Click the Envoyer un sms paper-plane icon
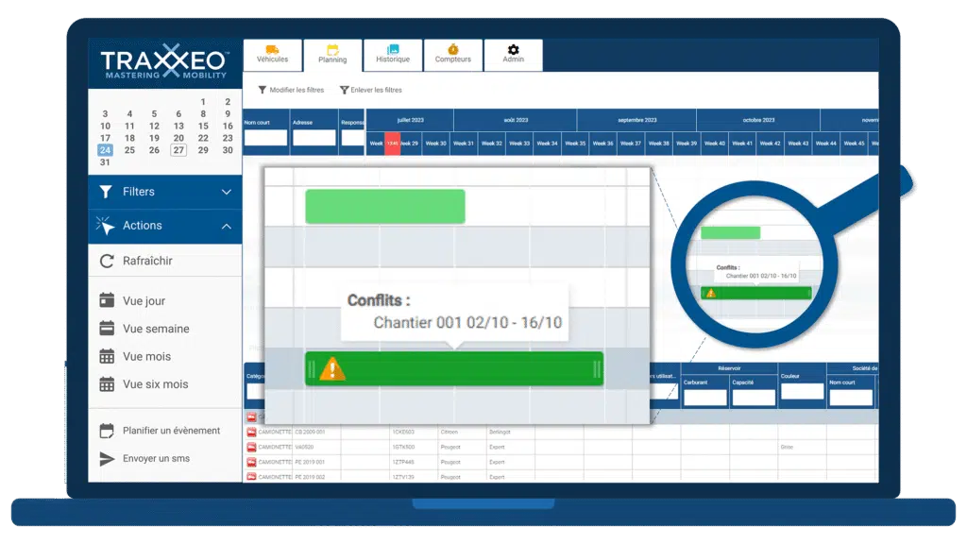The image size is (967, 544). click(107, 458)
